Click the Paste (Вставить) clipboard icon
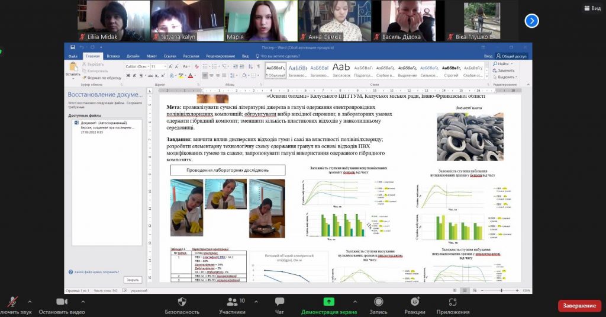Image resolution: width=606 pixels, height=317 pixels. [73, 68]
